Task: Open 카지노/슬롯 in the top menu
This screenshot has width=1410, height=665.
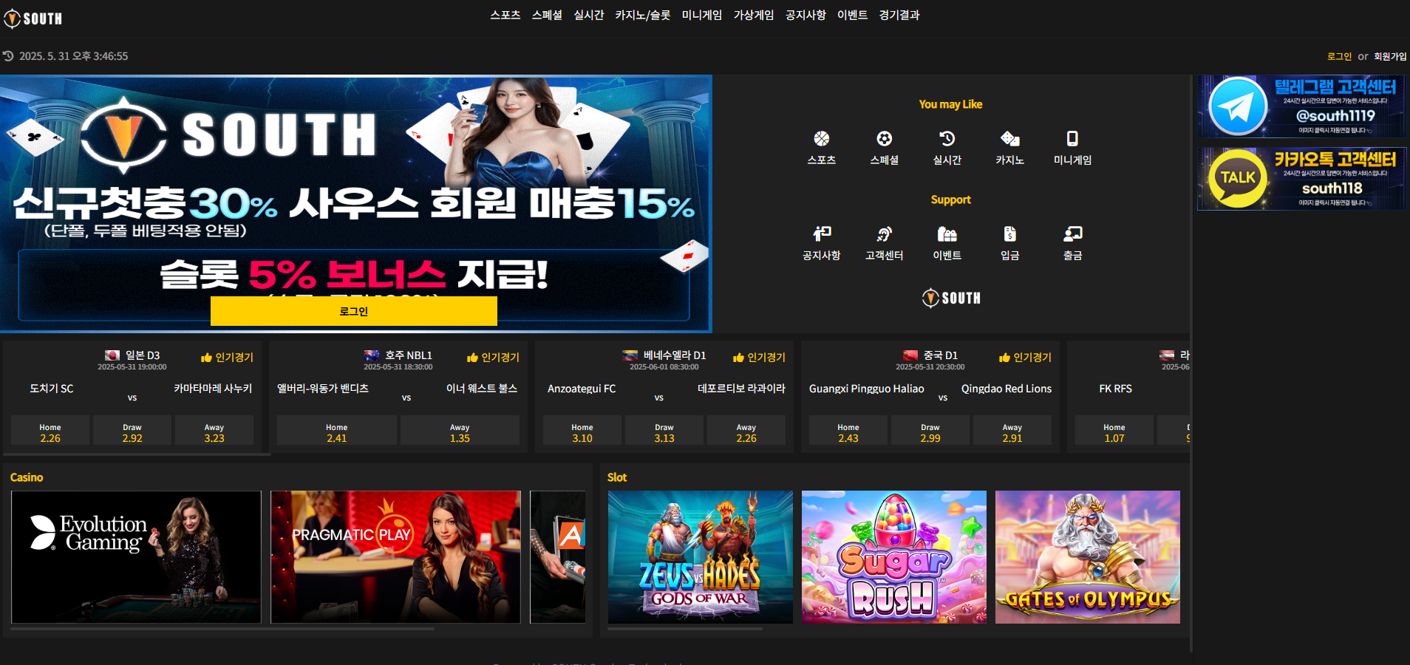Action: point(643,15)
